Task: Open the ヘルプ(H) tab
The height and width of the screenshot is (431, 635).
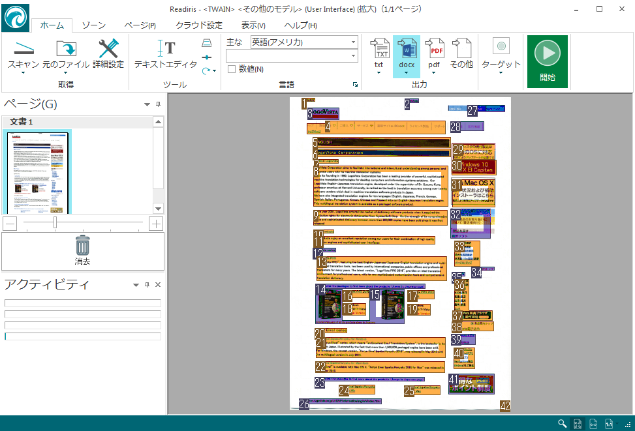Action: pyautogui.click(x=300, y=25)
